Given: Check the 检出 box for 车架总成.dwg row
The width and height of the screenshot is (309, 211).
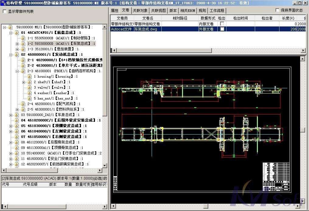Looking at the screenshot, I should click(222, 29).
